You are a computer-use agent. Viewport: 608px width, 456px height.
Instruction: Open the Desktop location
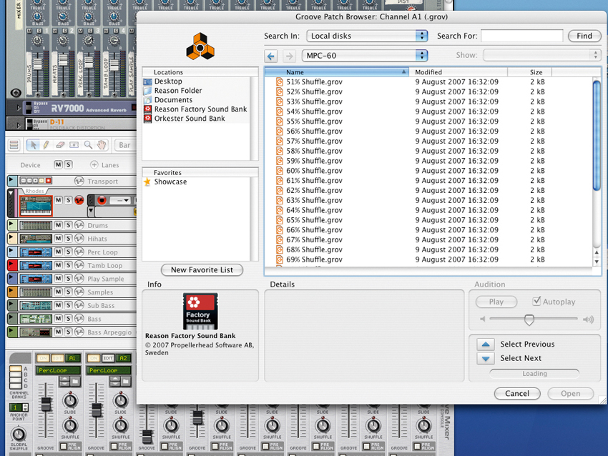click(x=168, y=81)
